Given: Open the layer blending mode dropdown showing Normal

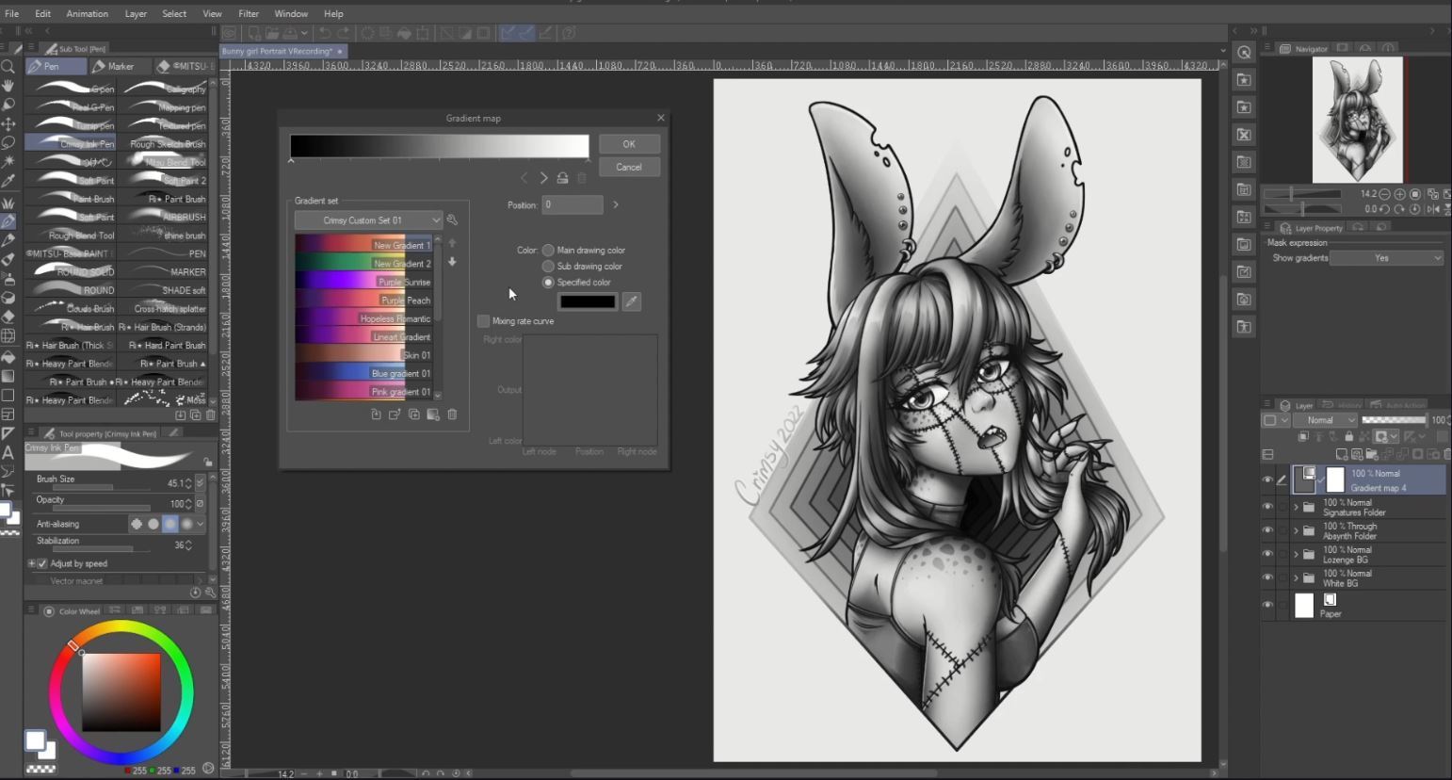Looking at the screenshot, I should click(1326, 419).
